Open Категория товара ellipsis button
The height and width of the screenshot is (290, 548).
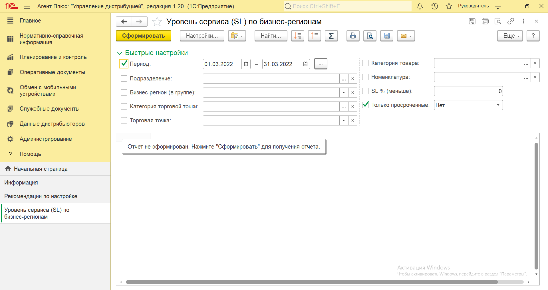(x=526, y=63)
